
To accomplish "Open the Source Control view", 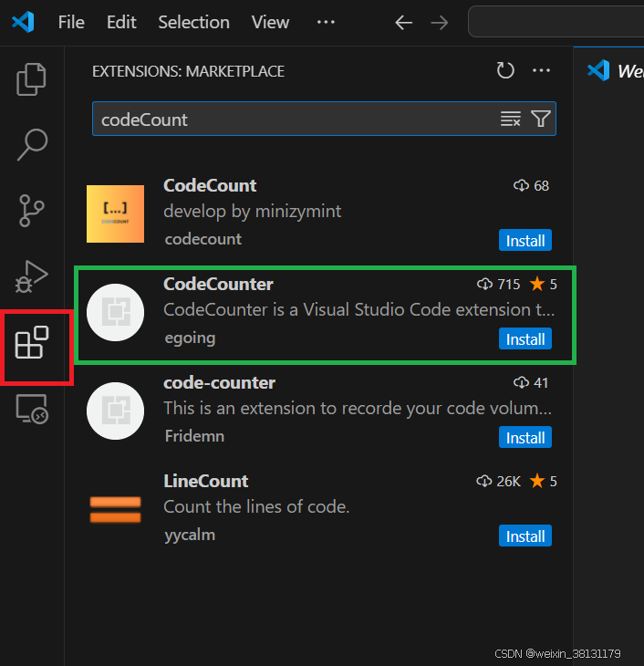I will click(x=31, y=211).
